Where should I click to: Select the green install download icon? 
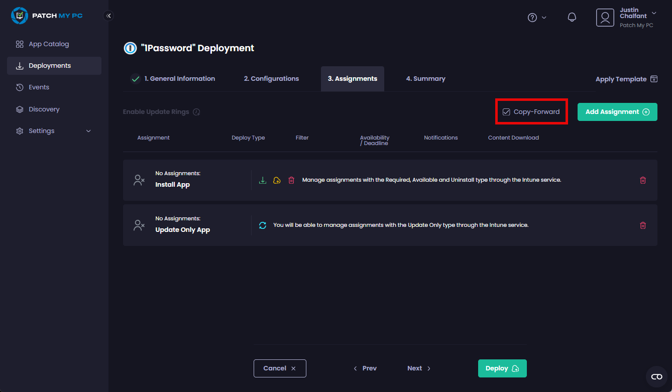[x=262, y=180]
